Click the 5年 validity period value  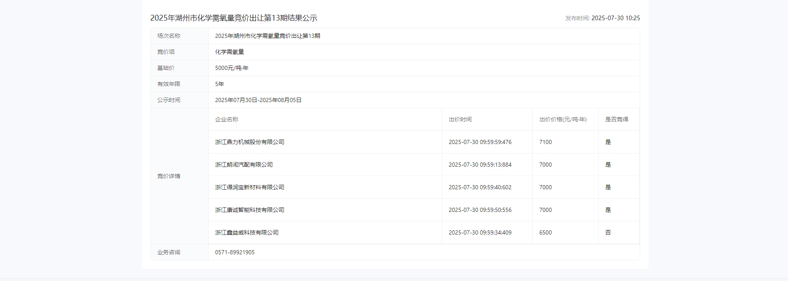pos(219,84)
